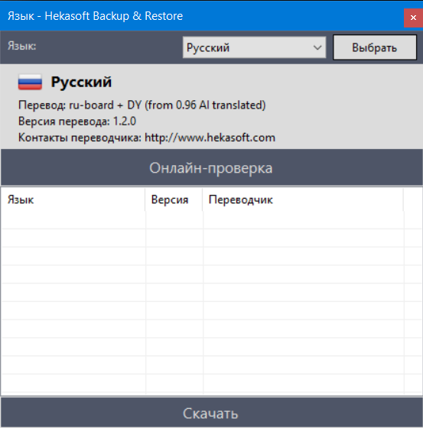Sort by the Версия column header
The width and height of the screenshot is (423, 428).
[174, 199]
